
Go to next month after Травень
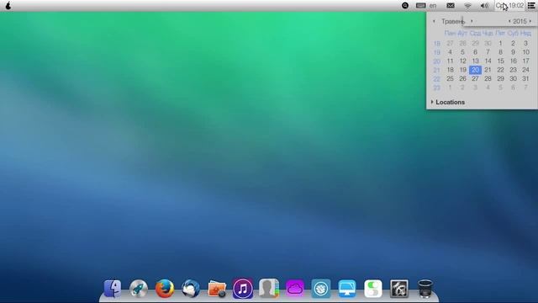coord(472,21)
